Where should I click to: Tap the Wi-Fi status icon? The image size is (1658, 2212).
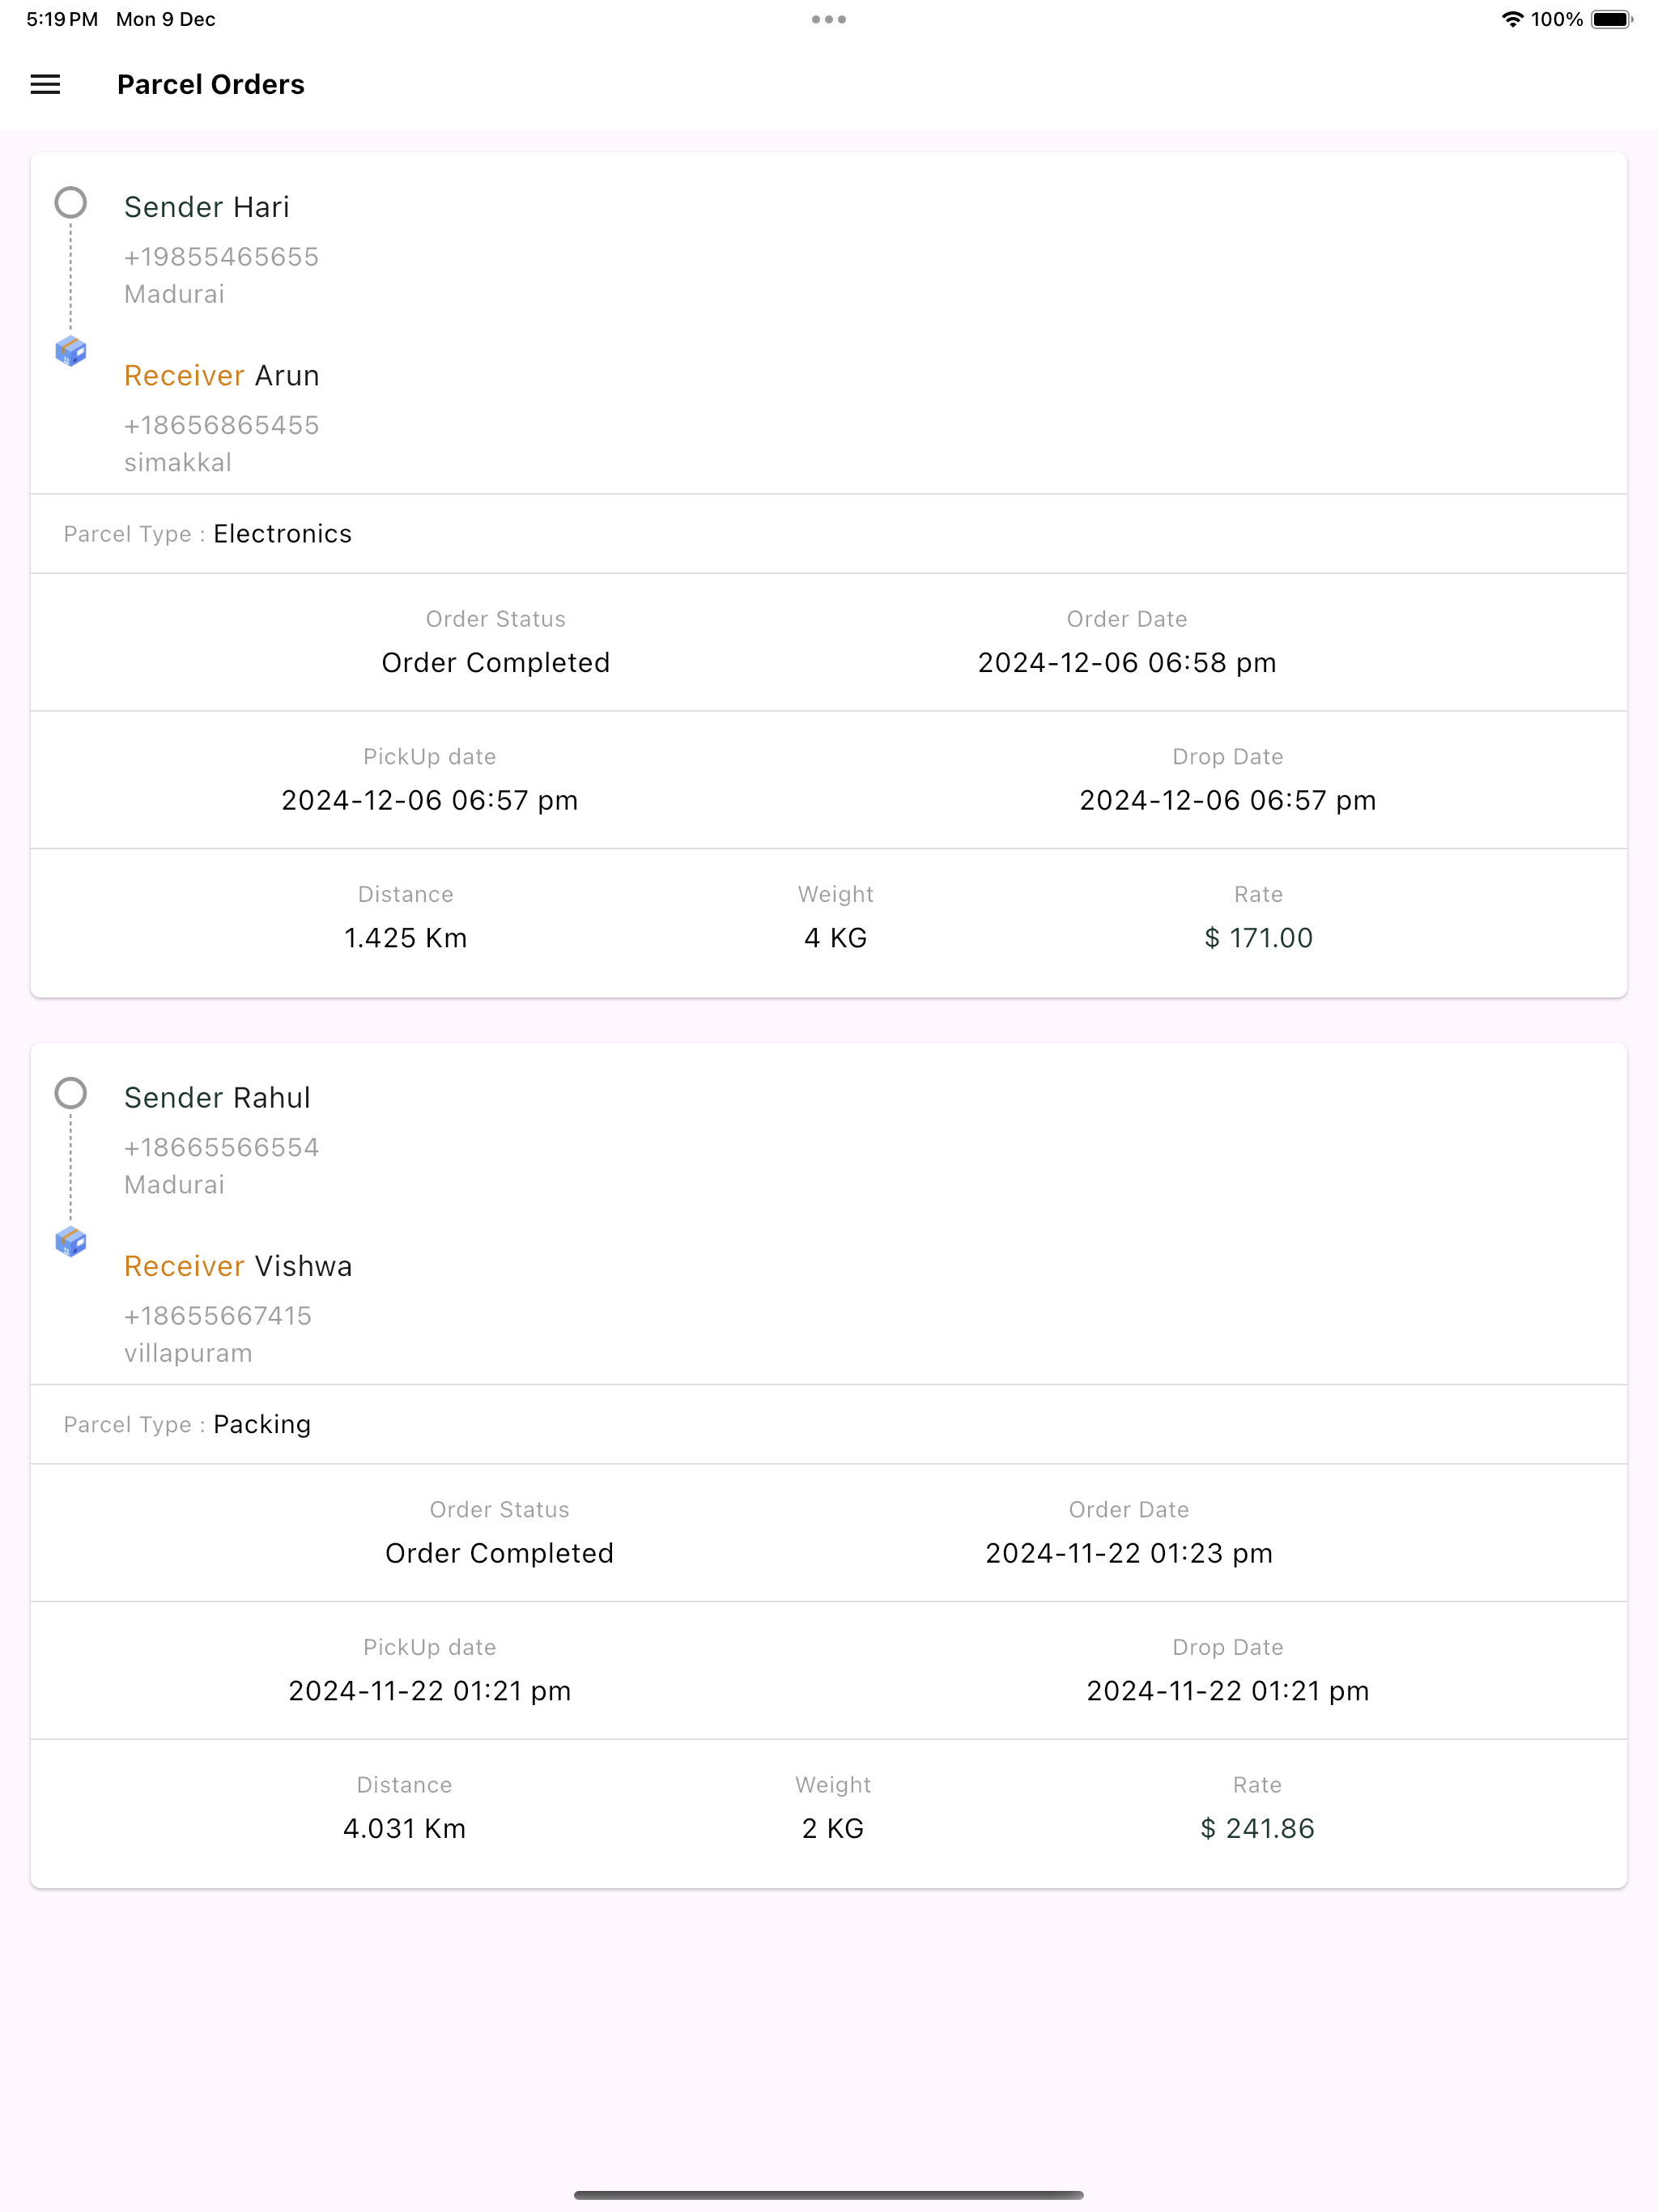point(1512,19)
